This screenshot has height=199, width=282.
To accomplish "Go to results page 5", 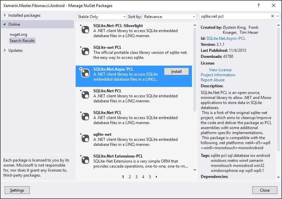I will pyautogui.click(x=150, y=177).
